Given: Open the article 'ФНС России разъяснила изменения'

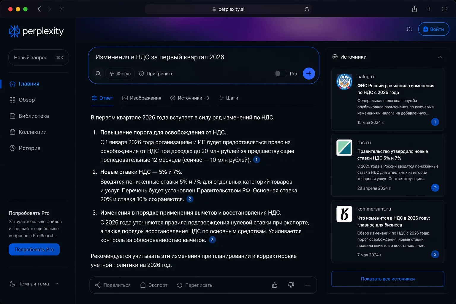Looking at the screenshot, I should click(396, 89).
